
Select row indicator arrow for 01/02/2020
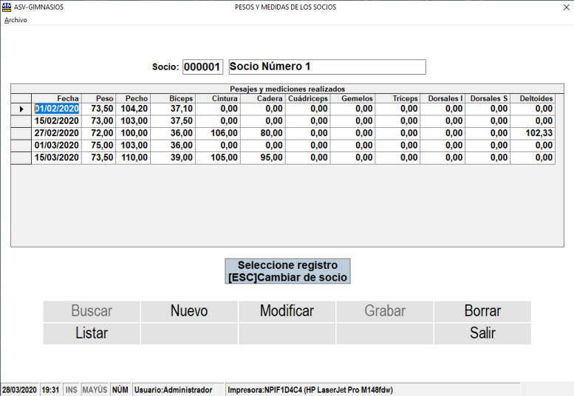click(21, 109)
